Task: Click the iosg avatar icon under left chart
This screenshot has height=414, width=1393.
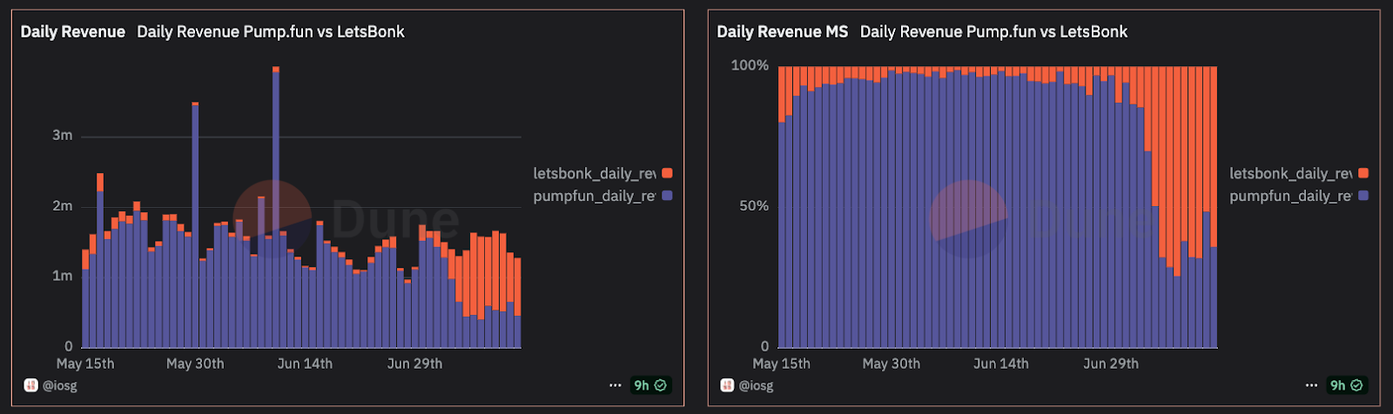Action: 30,385
